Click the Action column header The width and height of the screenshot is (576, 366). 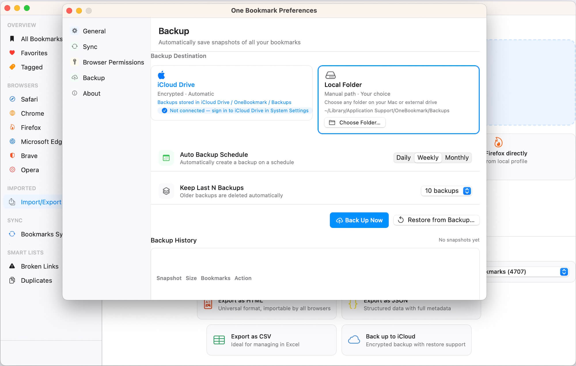[x=243, y=278]
